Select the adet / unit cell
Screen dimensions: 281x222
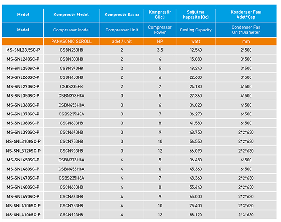tap(121, 41)
